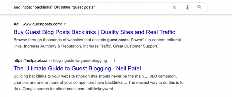This screenshot has width=232, height=97.
Task: Select the "blog" breadcrumb segment
Action: coord(57,60)
